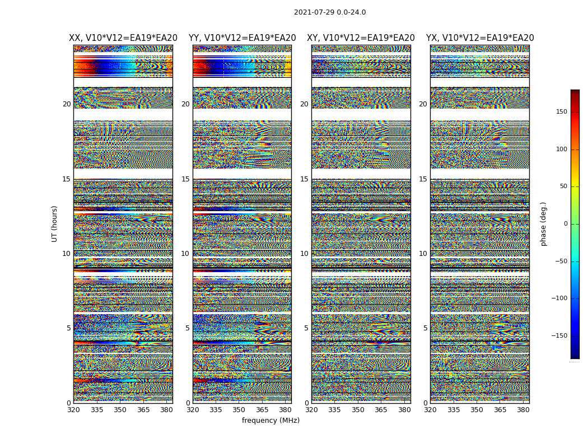Click the XX panel y-axis tick 5

69,328
